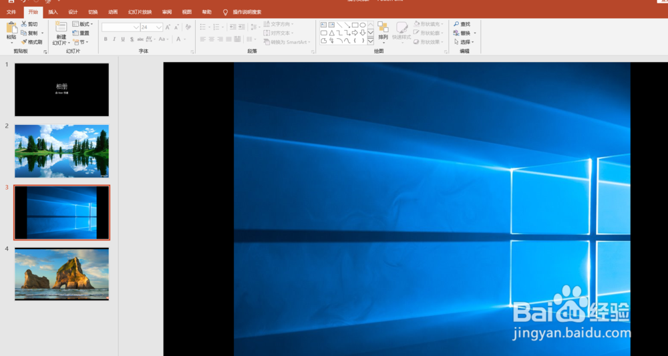Click the numbered list icon
This screenshot has width=668, height=356.
[217, 27]
